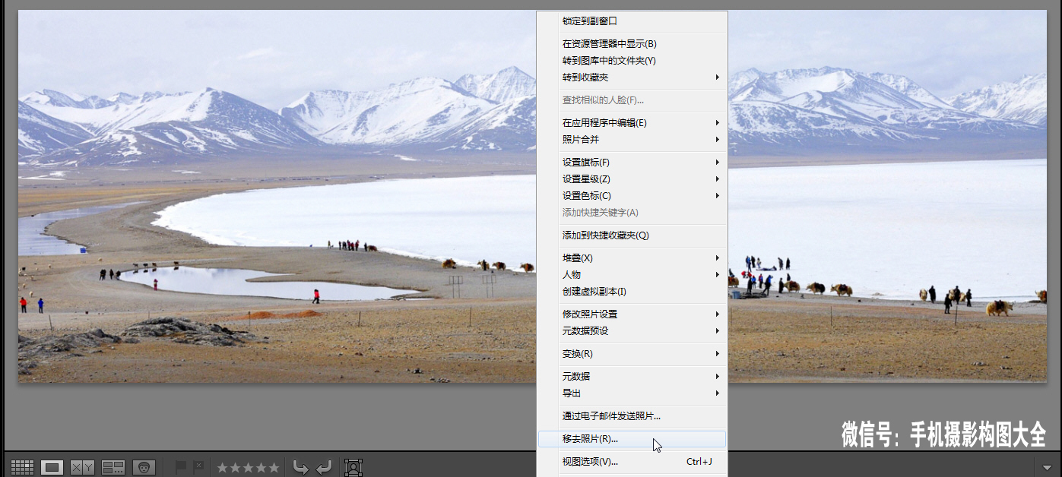The height and width of the screenshot is (477, 1062).
Task: Click the draw face region icon
Action: 353,467
